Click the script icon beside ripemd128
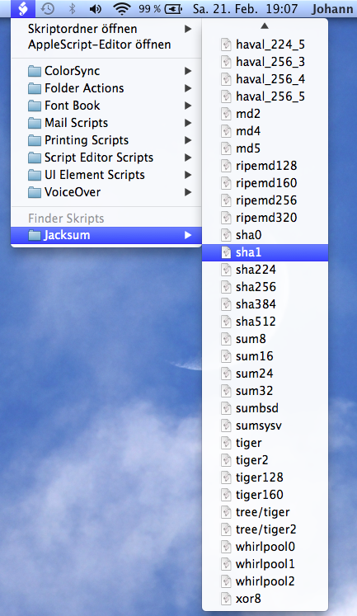The image size is (357, 616). [226, 166]
